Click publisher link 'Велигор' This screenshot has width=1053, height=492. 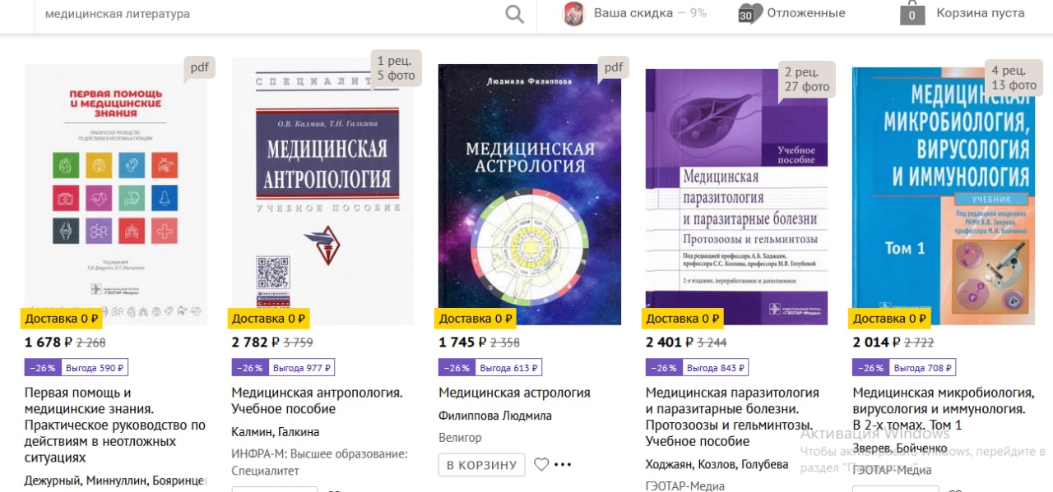(460, 438)
